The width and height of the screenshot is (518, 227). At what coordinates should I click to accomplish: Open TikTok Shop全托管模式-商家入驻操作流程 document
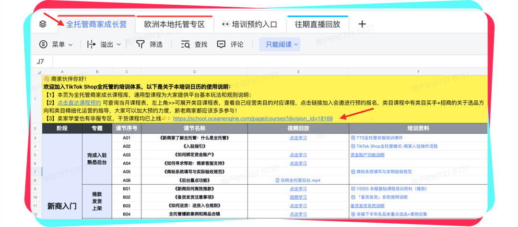(x=395, y=146)
